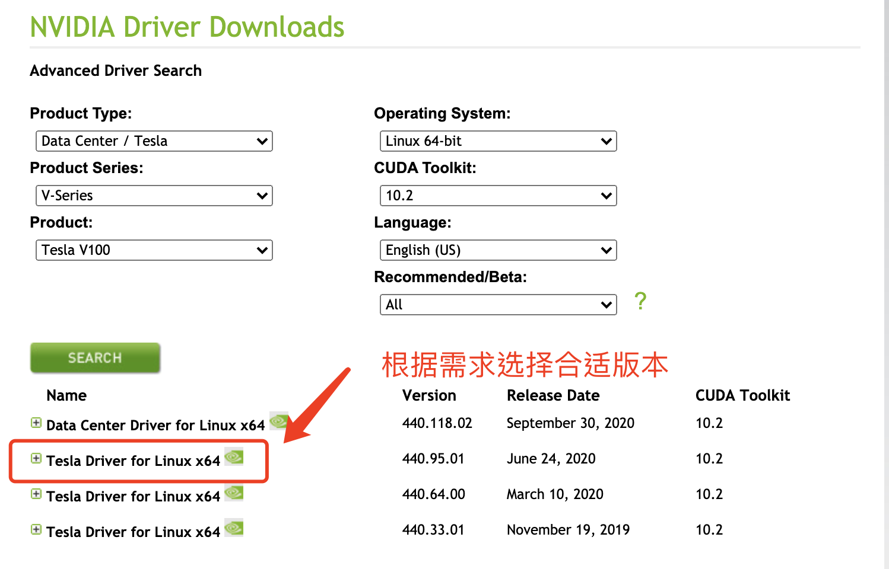Open the Product Series dropdown showing V-Series
The image size is (889, 569).
154,196
